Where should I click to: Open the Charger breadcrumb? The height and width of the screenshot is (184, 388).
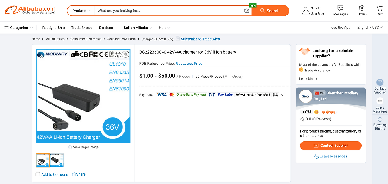(x=147, y=39)
